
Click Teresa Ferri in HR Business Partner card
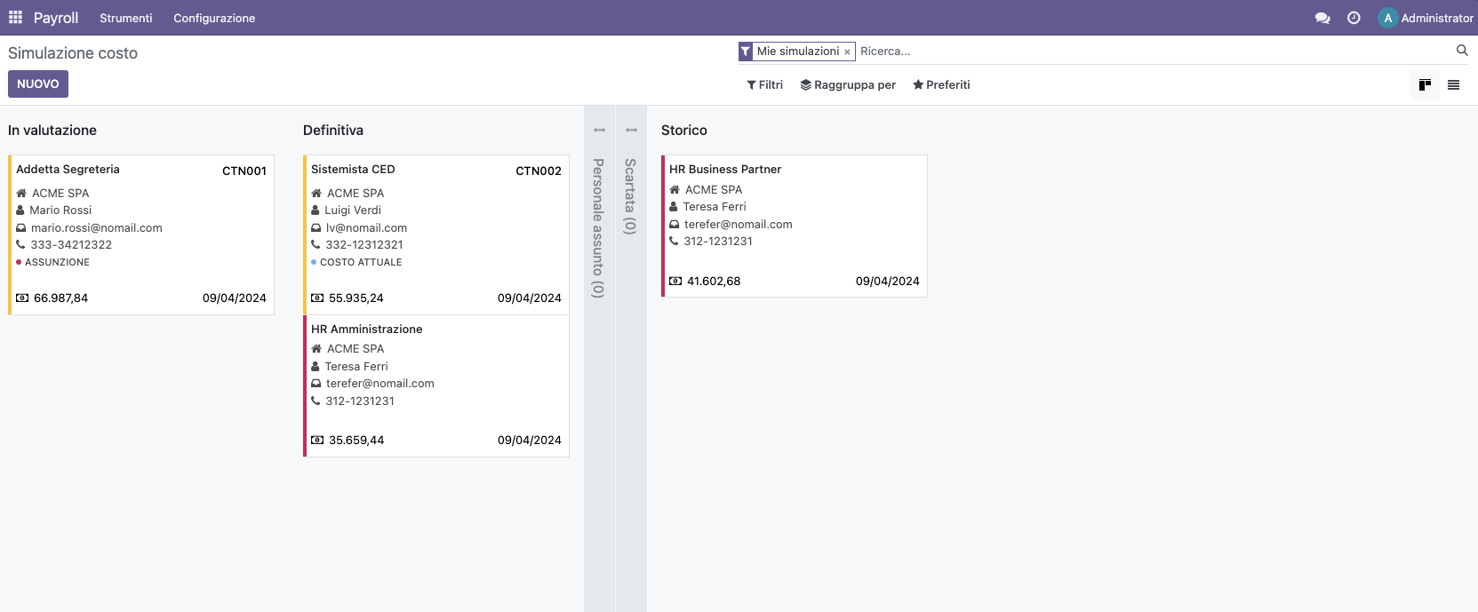point(715,207)
